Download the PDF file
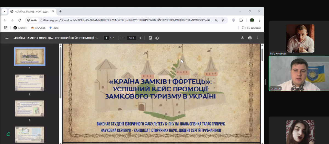This screenshot has height=144, width=329. click(242, 38)
